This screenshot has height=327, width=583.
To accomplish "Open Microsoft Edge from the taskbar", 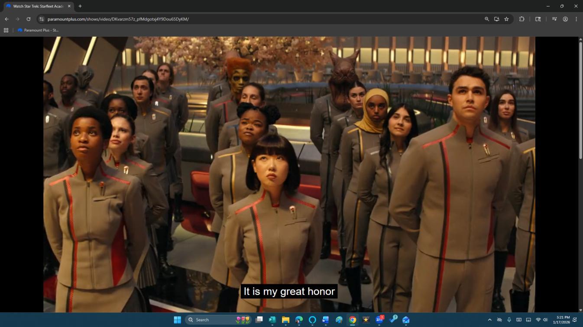I will (x=299, y=320).
